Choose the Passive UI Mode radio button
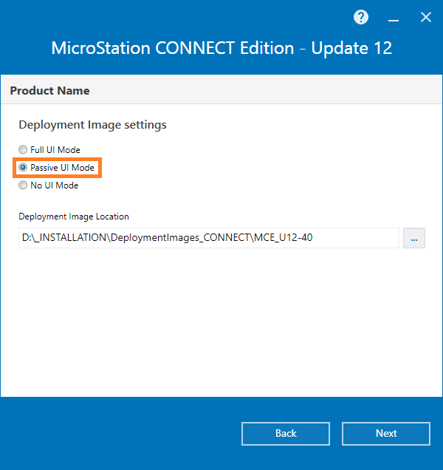This screenshot has width=443, height=470. coord(23,167)
